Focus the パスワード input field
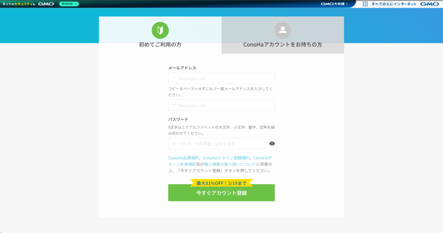The image size is (443, 233). point(216,144)
